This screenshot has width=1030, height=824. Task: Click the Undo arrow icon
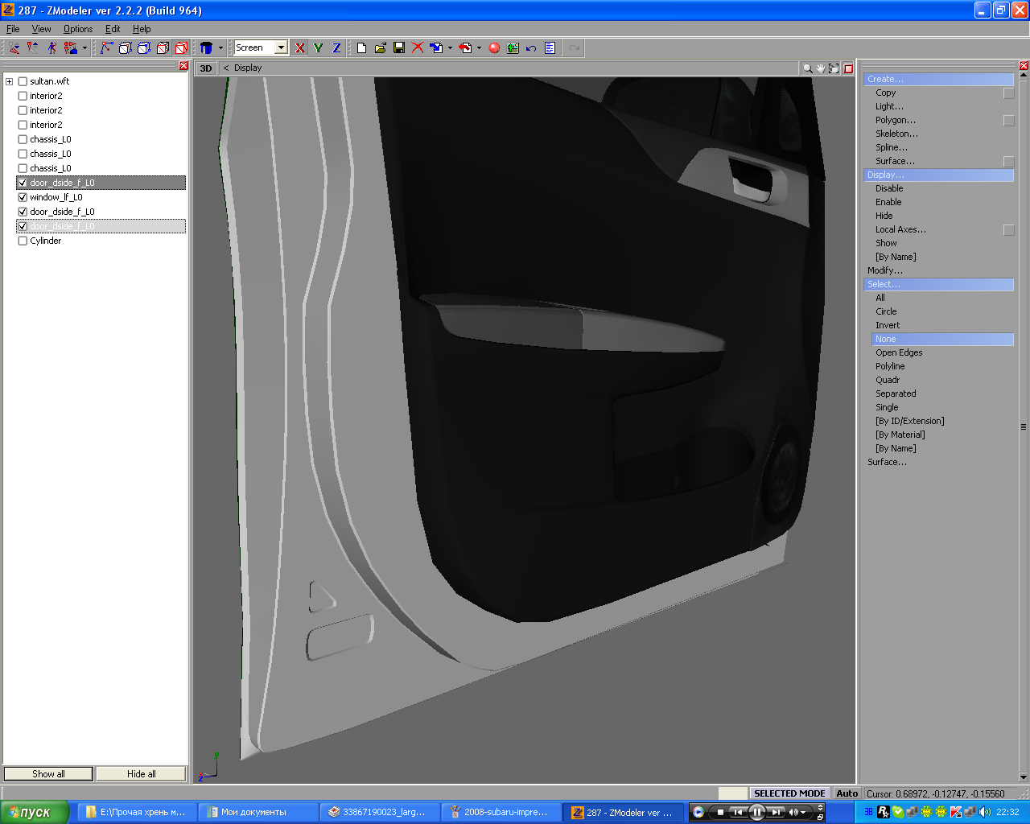531,48
